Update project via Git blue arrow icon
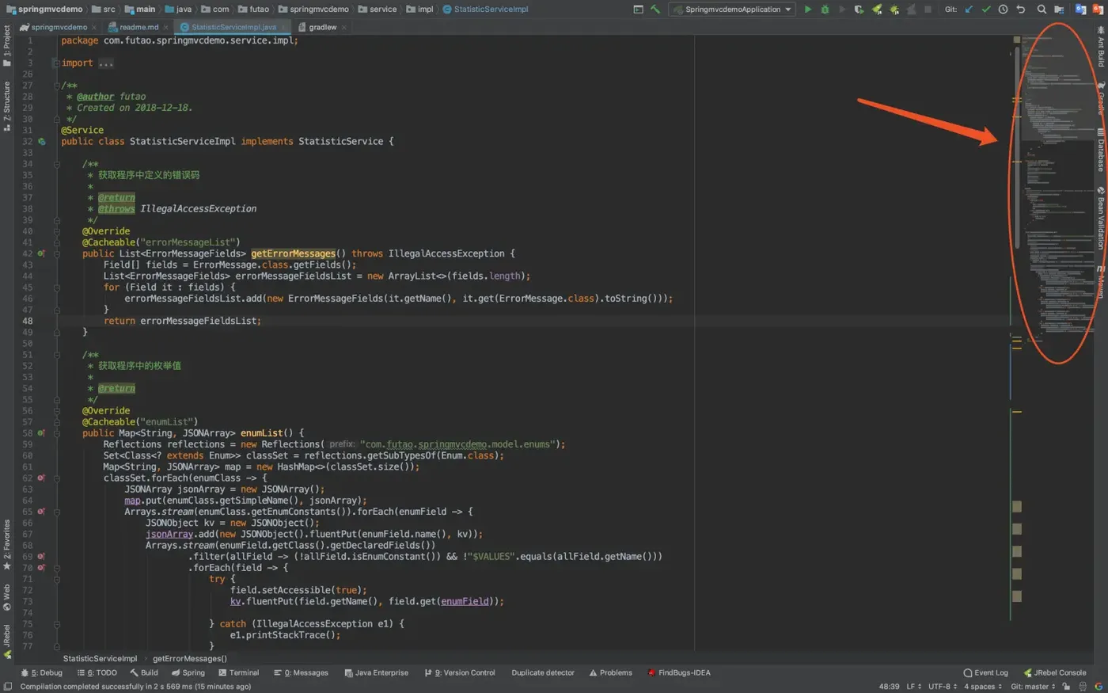 click(x=969, y=10)
